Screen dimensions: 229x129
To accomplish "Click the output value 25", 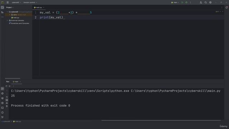I will pyautogui.click(x=13, y=96).
